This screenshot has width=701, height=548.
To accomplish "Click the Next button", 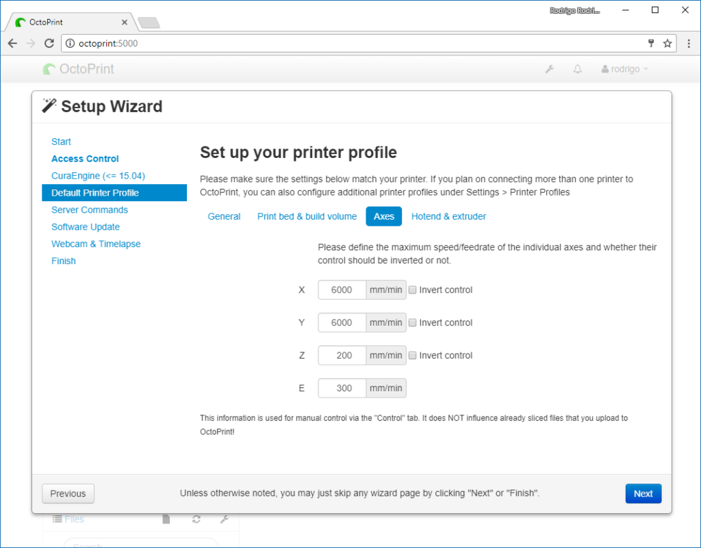I will click(643, 493).
